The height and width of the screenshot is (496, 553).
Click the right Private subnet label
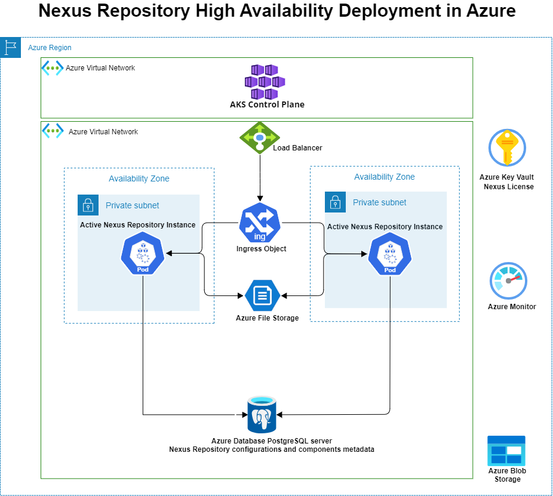pyautogui.click(x=379, y=203)
